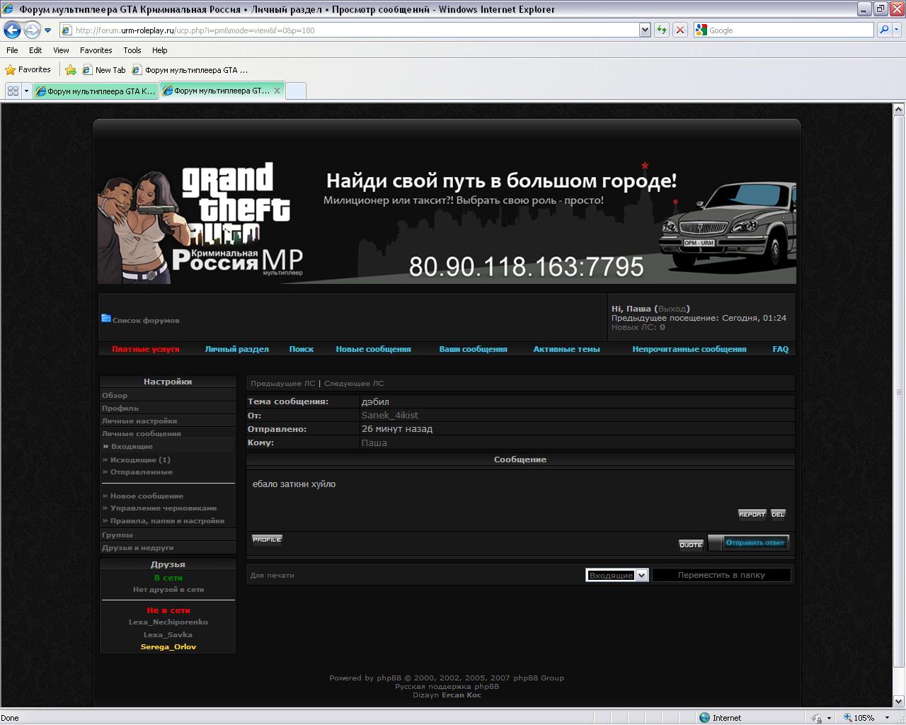Click the Favorites star button
This screenshot has width=906, height=725.
pyautogui.click(x=28, y=69)
